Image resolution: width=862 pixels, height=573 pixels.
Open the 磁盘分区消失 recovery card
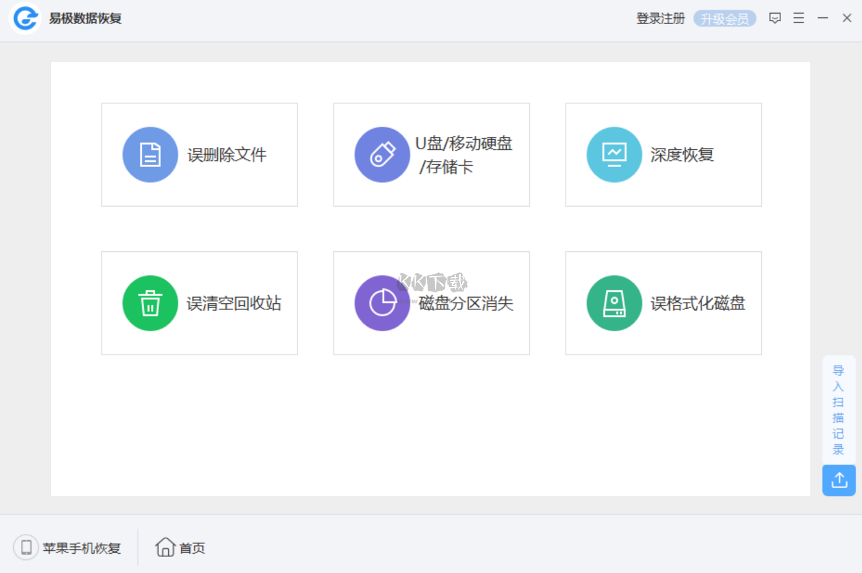431,303
